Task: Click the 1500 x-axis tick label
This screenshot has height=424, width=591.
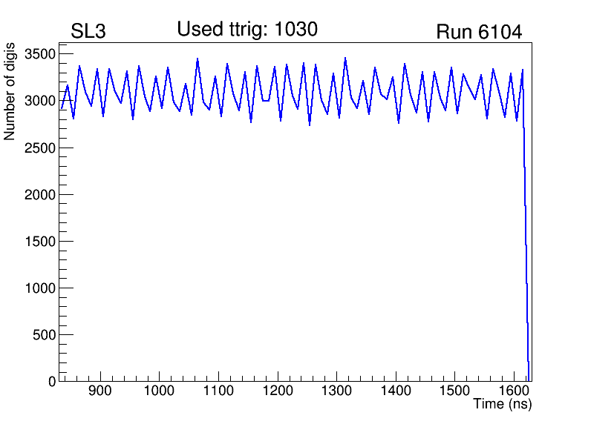Action: click(x=454, y=391)
